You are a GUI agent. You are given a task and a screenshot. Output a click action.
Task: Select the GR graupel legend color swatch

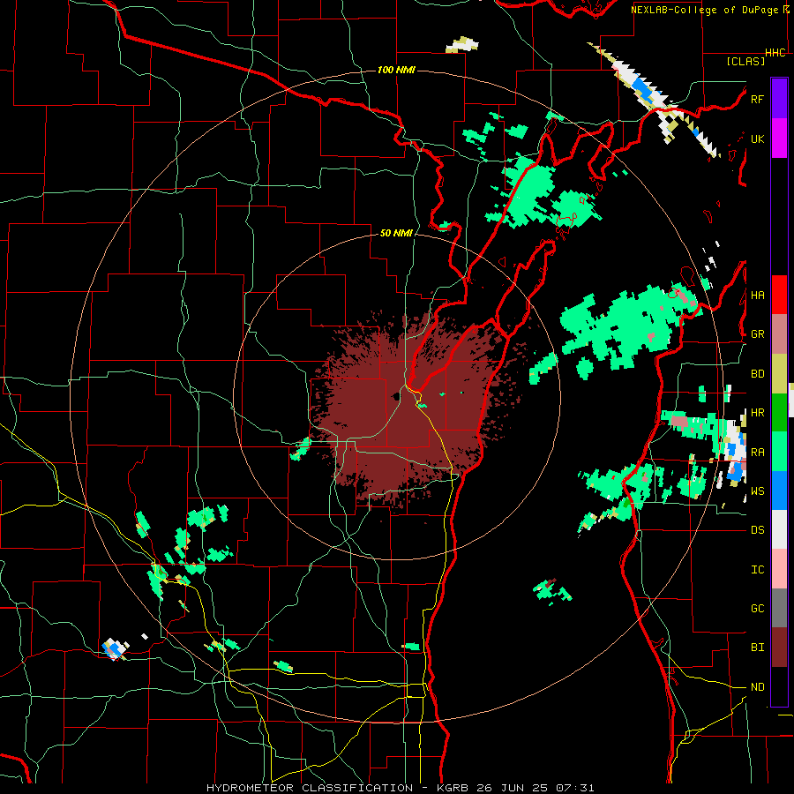pos(779,334)
